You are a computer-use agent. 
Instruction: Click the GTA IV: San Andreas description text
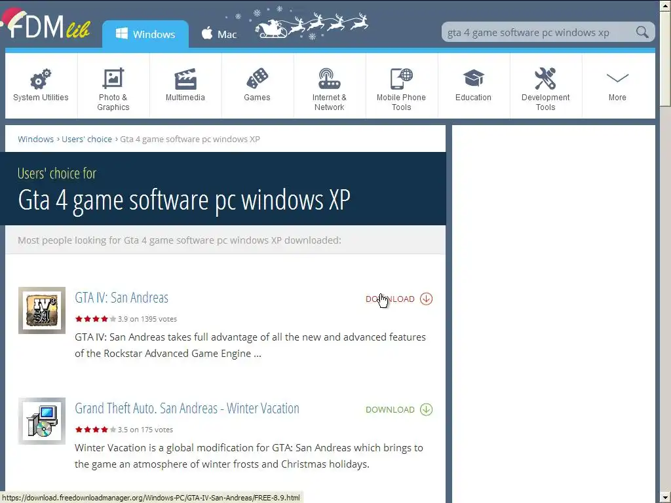point(250,345)
